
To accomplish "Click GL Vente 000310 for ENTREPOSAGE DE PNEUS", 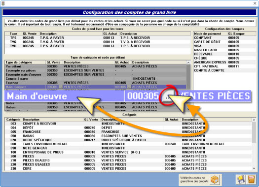I will pyautogui.click(x=90, y=152).
